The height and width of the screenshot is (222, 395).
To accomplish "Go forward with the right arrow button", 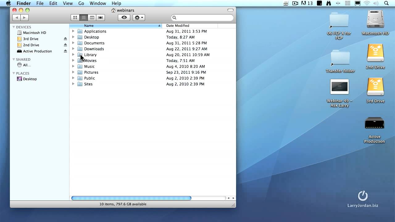I will (x=24, y=18).
